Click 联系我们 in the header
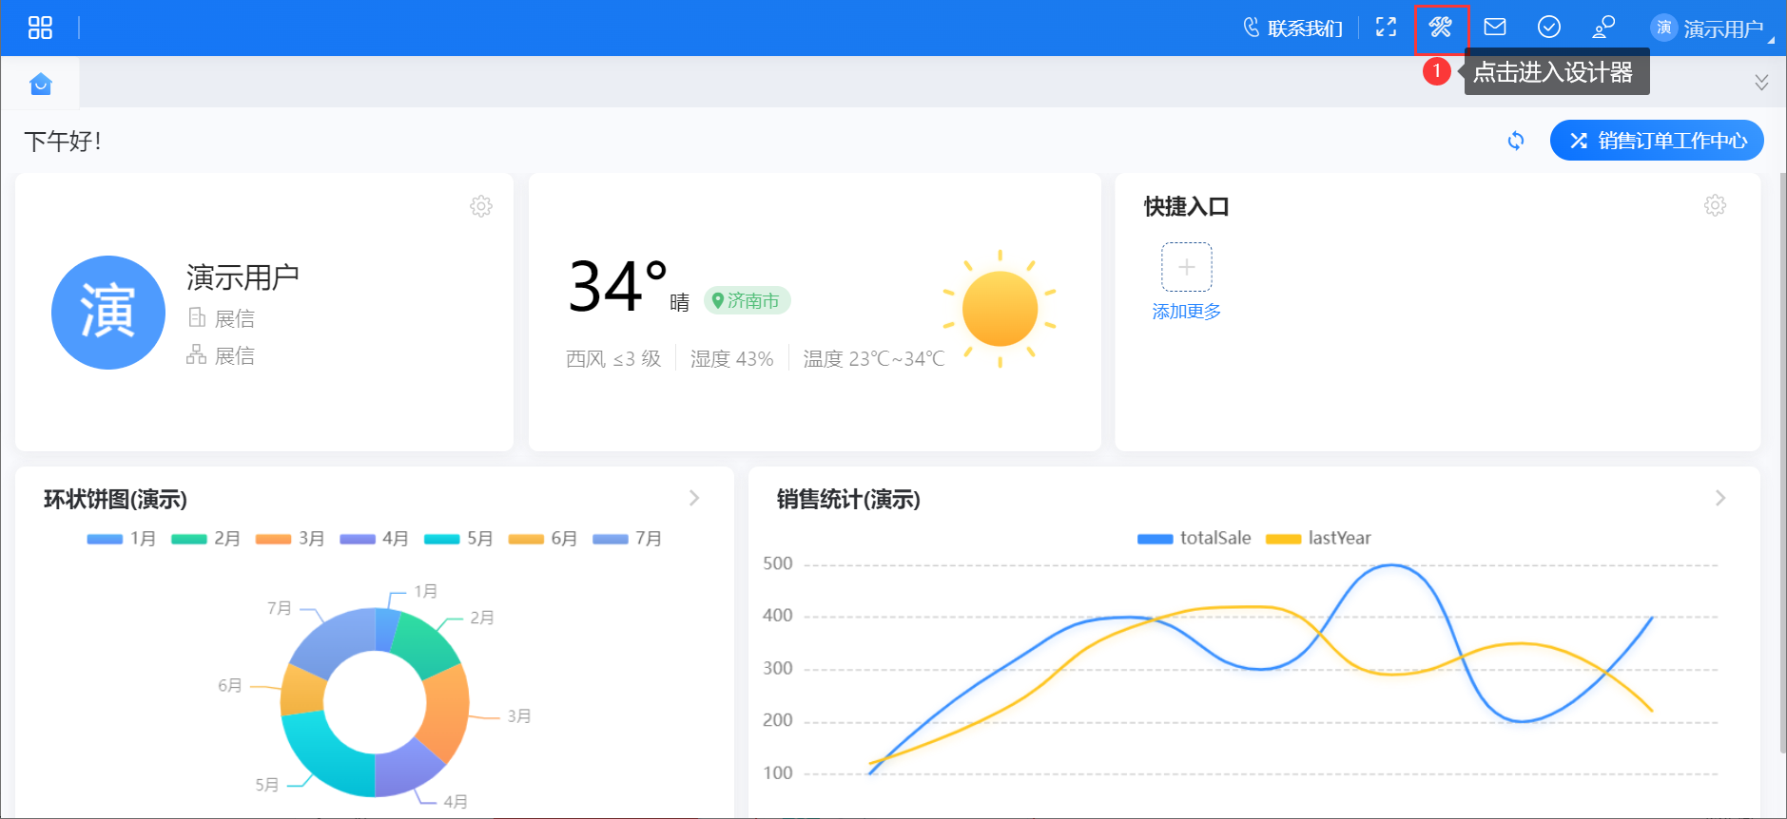Image resolution: width=1787 pixels, height=819 pixels. click(1293, 29)
